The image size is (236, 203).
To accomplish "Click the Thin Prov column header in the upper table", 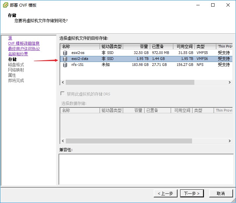I will coord(224,46).
